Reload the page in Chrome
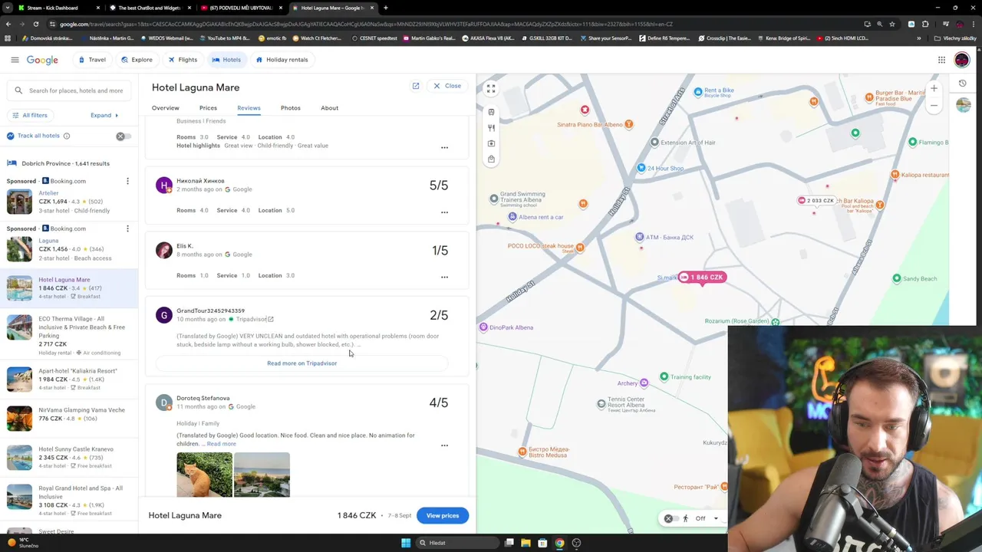 tap(35, 24)
